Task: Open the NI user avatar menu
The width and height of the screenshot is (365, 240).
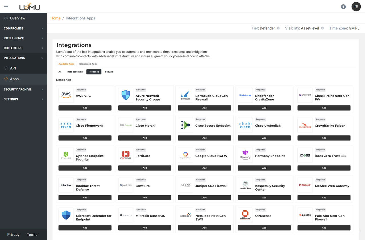Action: click(x=356, y=7)
